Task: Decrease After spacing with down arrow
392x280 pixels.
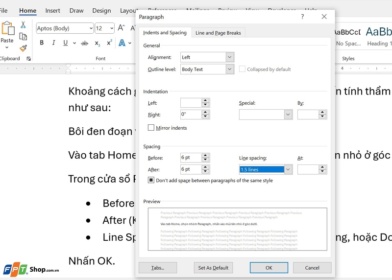Action: click(x=205, y=172)
